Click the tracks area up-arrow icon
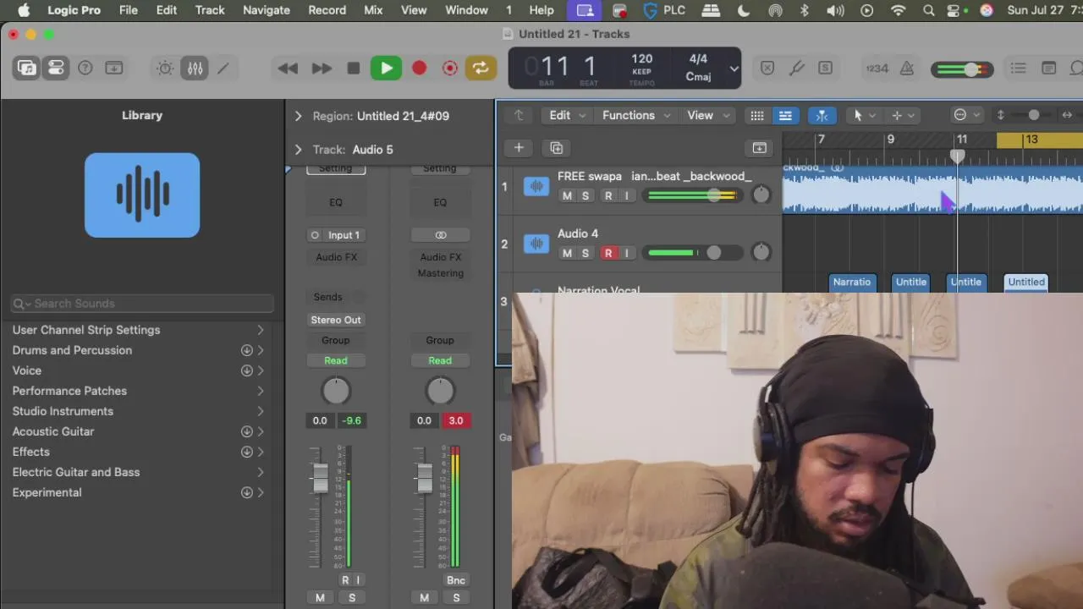Screen dimensions: 1083x609 coord(519,116)
